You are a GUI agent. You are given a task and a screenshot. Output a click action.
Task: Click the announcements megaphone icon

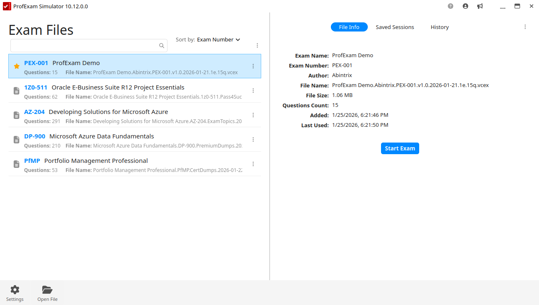tap(480, 6)
